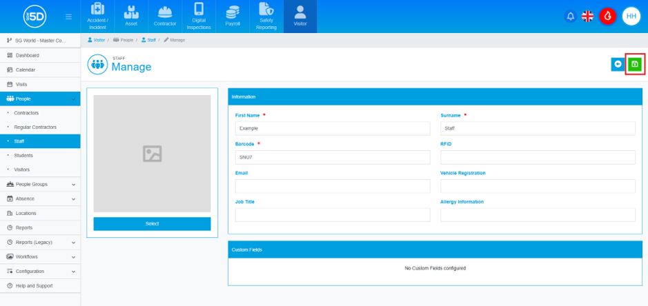Image resolution: width=648 pixels, height=306 pixels.
Task: Click the Staff Manage people icon
Action: point(97,64)
